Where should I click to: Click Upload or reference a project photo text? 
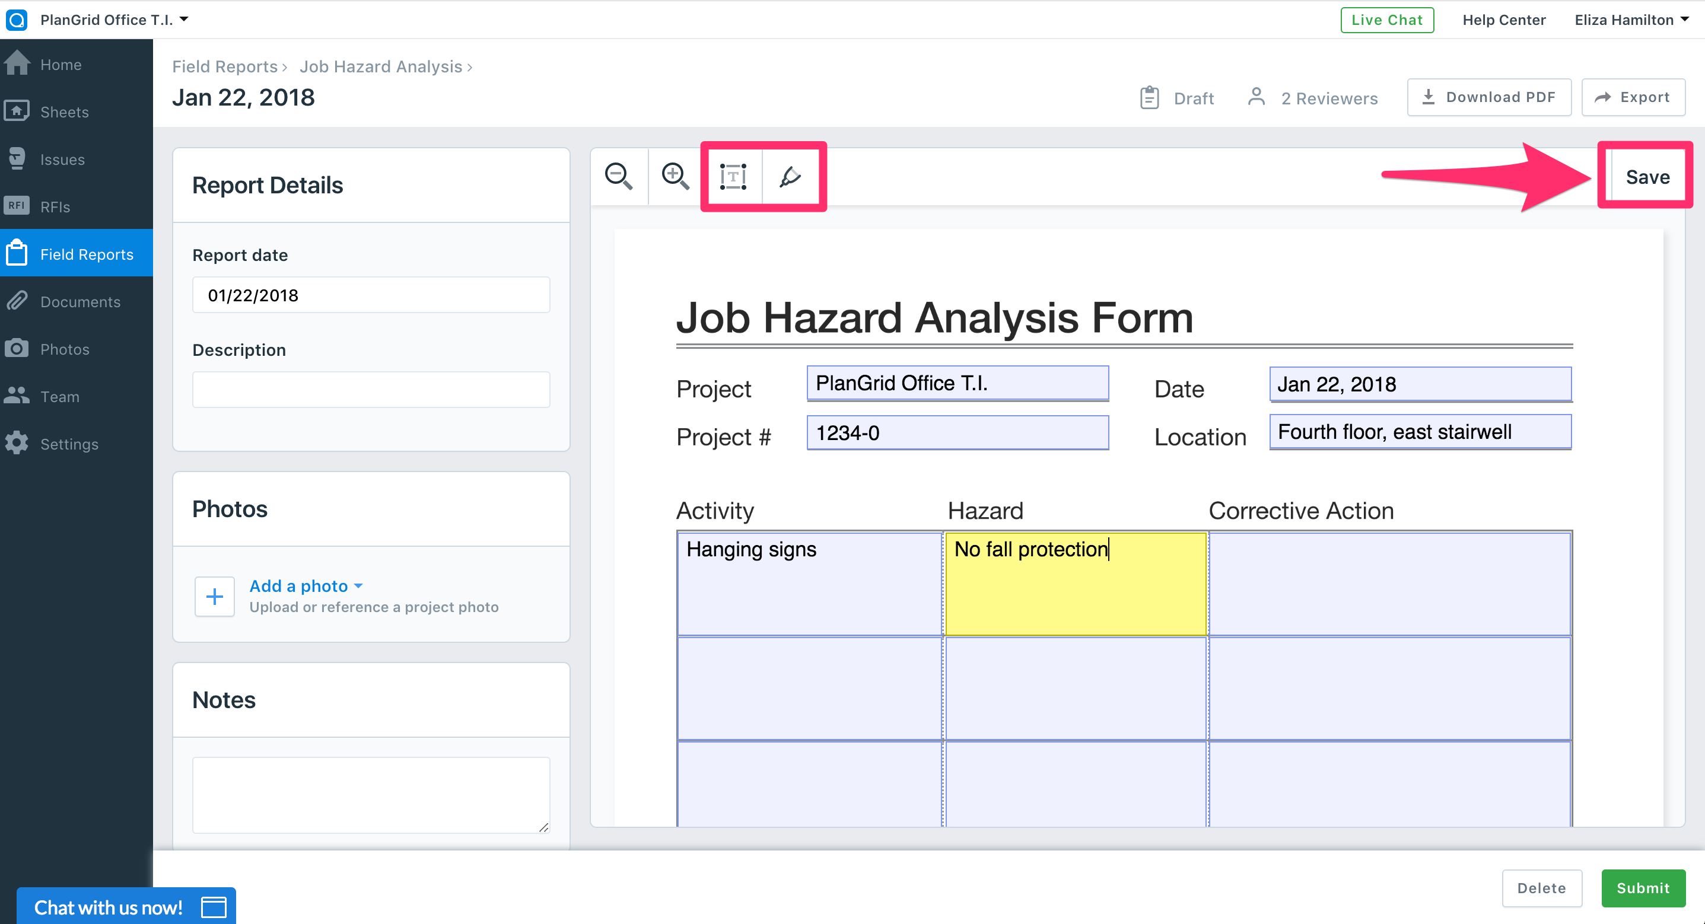374,607
